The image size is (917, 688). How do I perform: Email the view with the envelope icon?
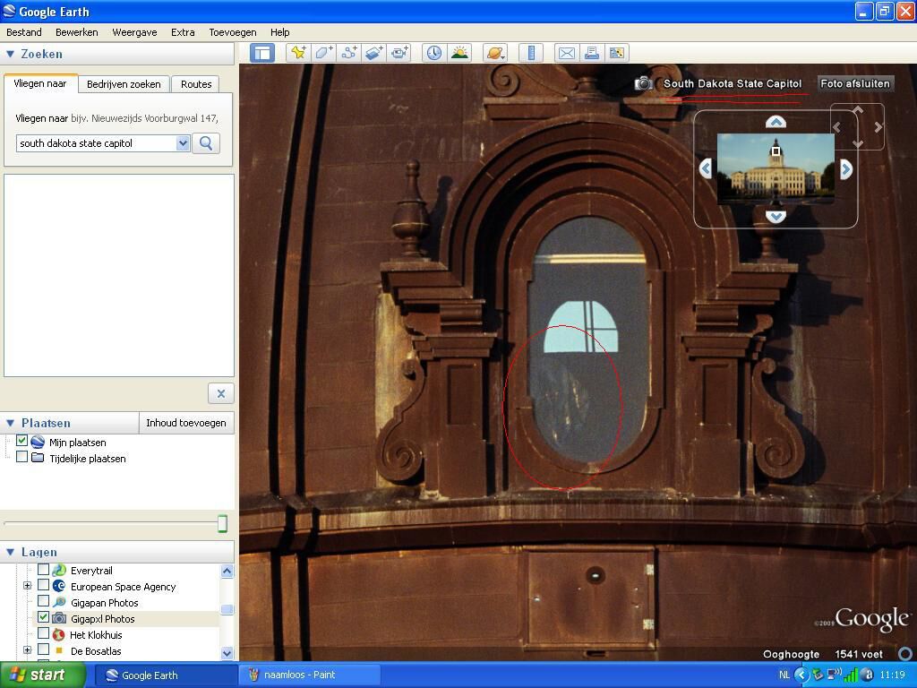coord(566,53)
